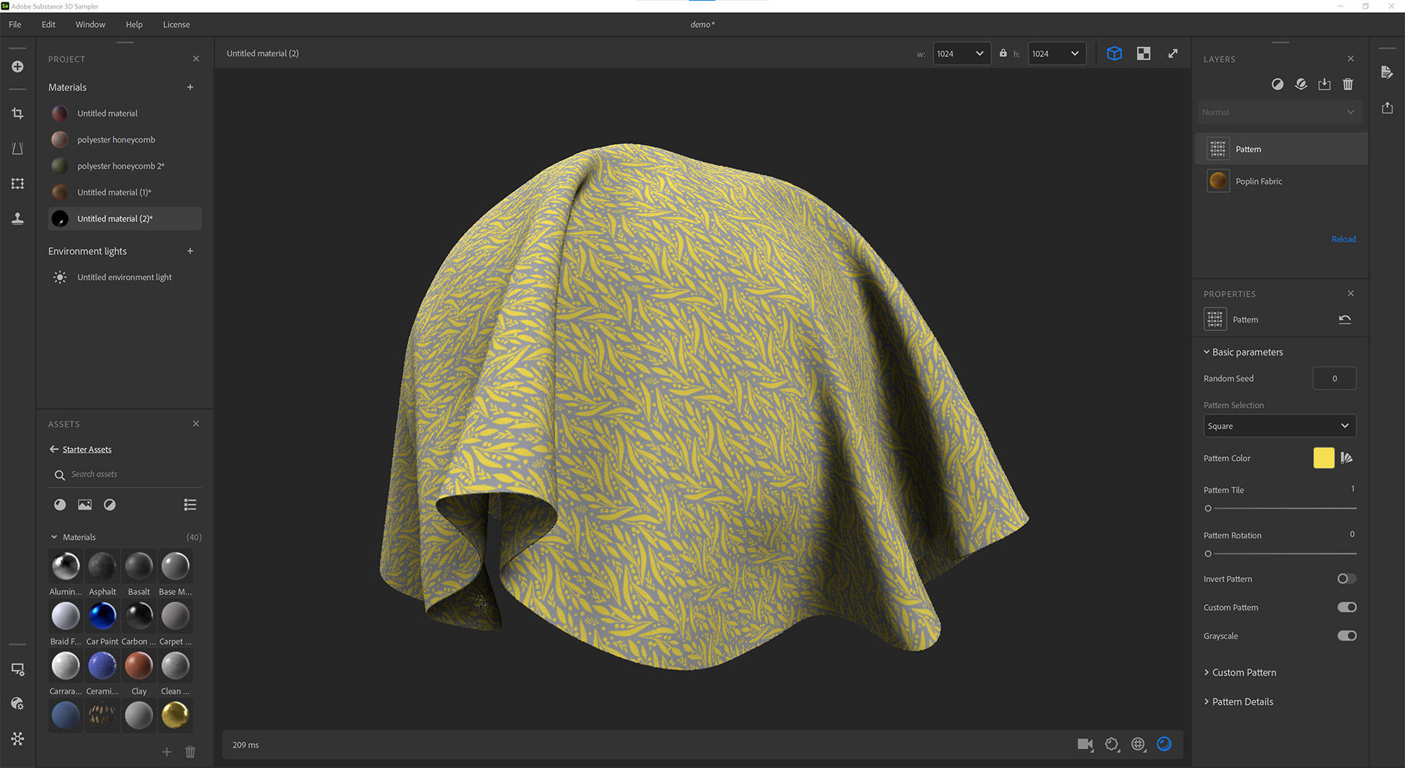Viewport: 1405px width, 768px height.
Task: Open the Window menu
Action: (90, 24)
